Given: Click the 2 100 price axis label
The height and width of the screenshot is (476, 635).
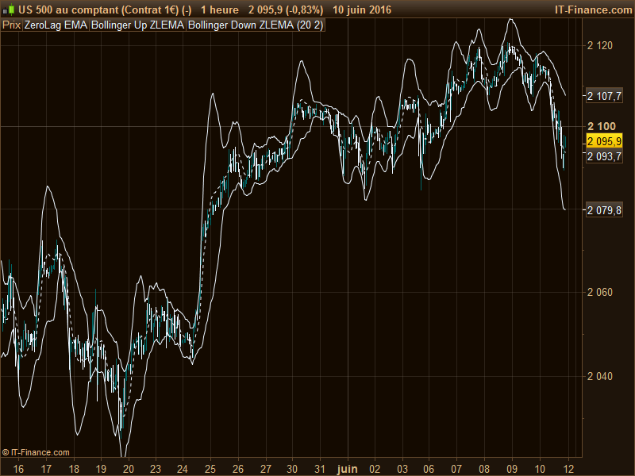Looking at the screenshot, I should [x=602, y=126].
